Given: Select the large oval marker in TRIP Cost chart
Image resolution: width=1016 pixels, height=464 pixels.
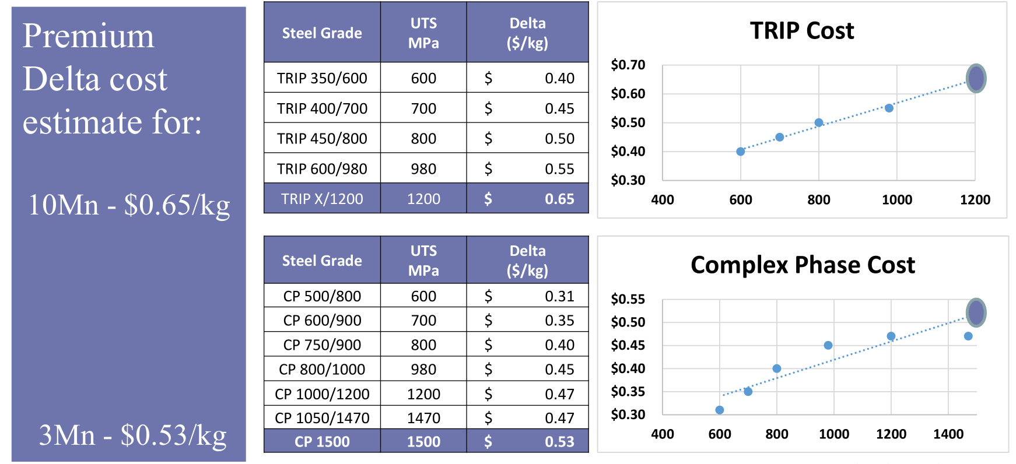Looking at the screenshot, I should [976, 78].
